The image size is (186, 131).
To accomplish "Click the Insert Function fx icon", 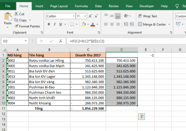I will pos(61,41).
